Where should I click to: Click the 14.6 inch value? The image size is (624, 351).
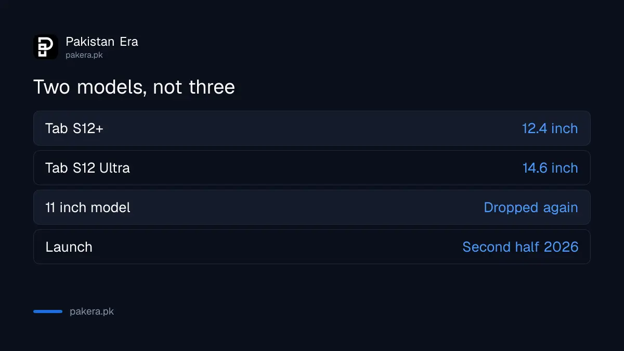[x=550, y=168]
